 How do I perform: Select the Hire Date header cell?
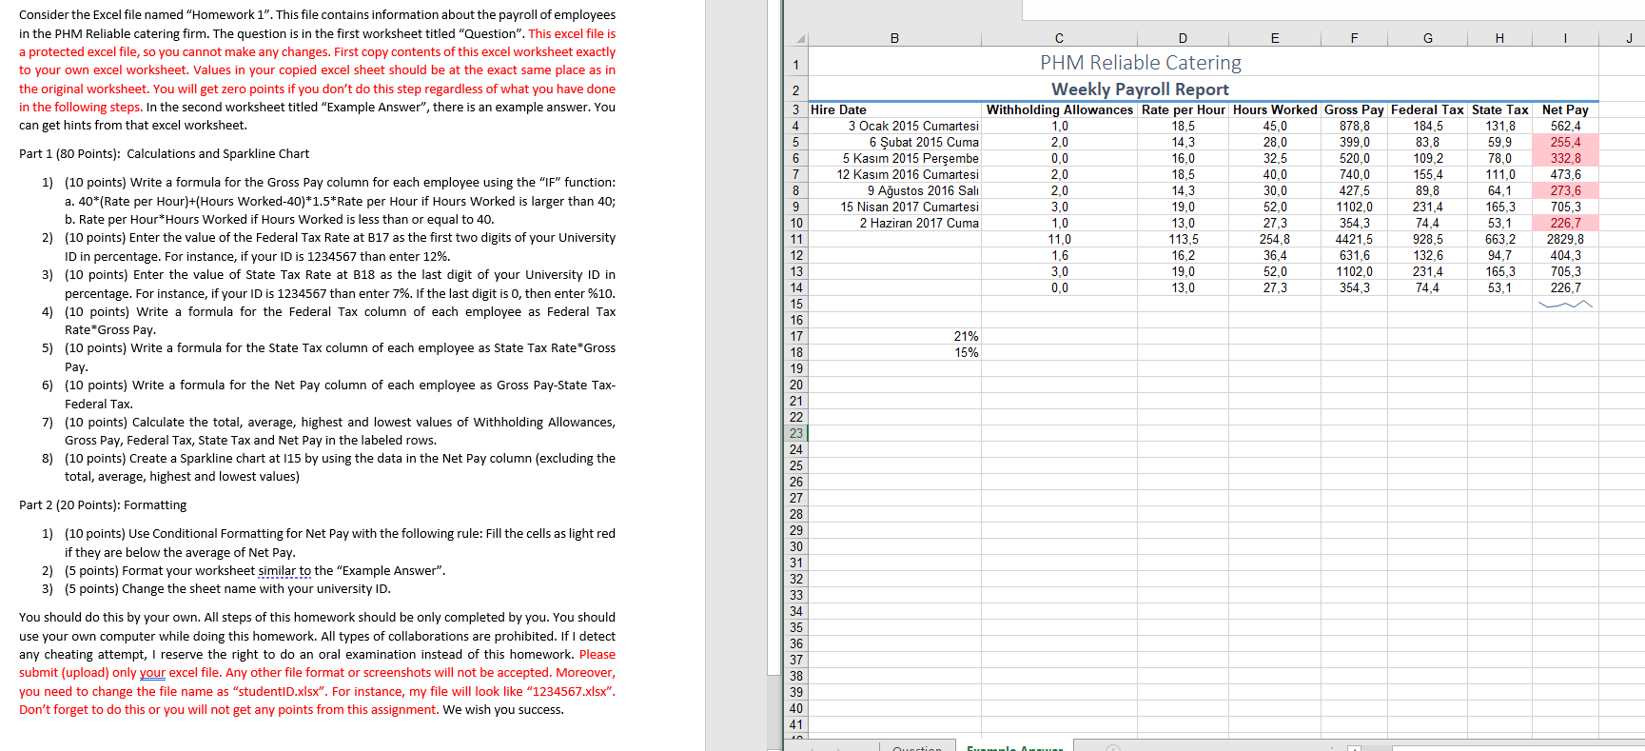tap(894, 109)
